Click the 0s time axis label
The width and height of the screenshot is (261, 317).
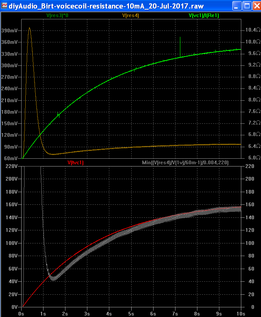click(x=21, y=314)
